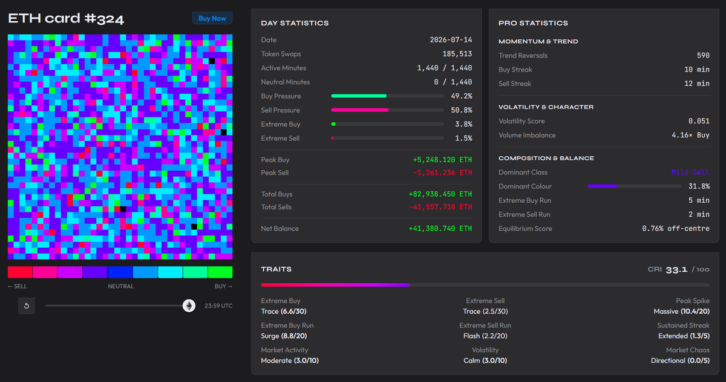The width and height of the screenshot is (726, 382).
Task: Click the ETH card #324 title
Action: [66, 18]
